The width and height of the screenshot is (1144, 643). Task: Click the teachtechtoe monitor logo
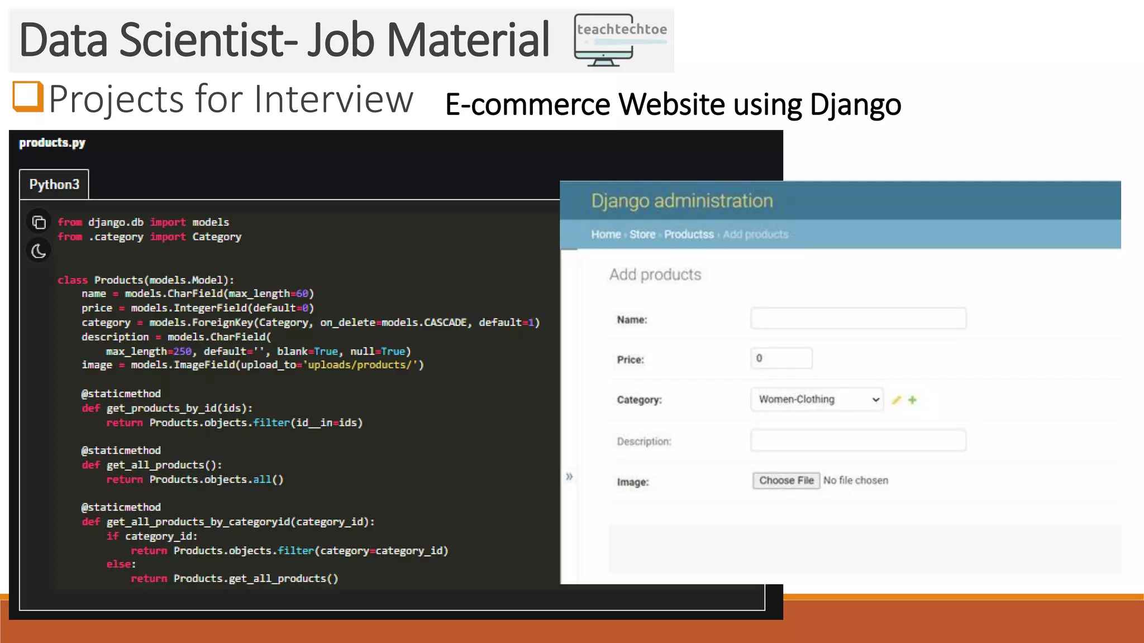click(x=621, y=40)
